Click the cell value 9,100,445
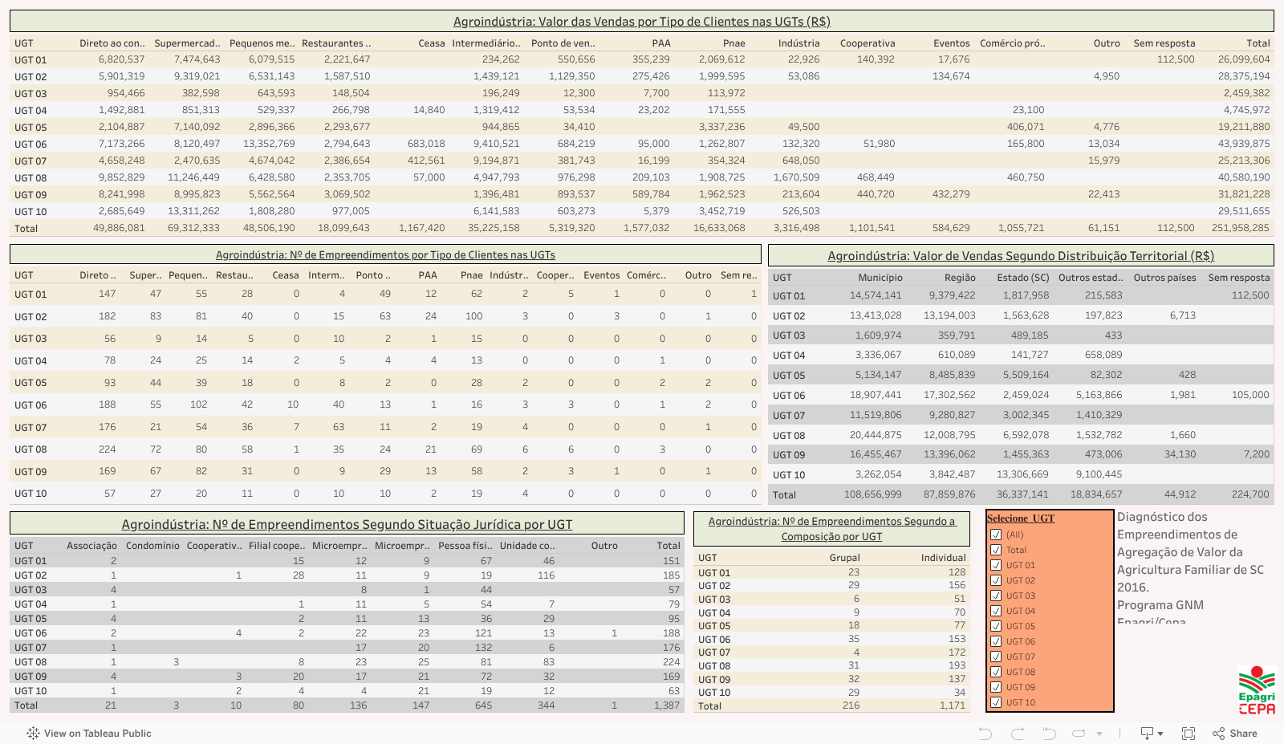 pos(1099,474)
